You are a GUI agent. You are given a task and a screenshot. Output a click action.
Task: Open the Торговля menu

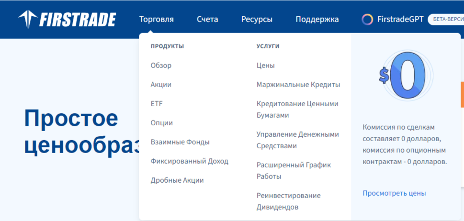[157, 20]
